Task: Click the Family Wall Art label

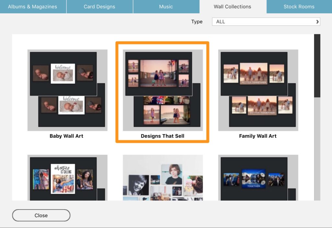Action: (x=258, y=136)
